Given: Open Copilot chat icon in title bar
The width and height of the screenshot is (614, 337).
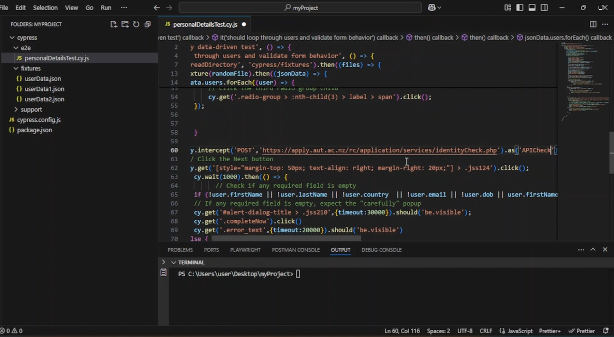Looking at the screenshot, I should [x=432, y=8].
